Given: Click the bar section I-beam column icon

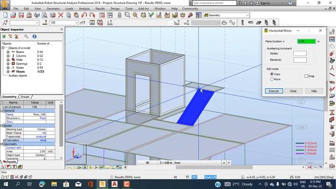Looking at the screenshot, I should [x=243, y=23].
